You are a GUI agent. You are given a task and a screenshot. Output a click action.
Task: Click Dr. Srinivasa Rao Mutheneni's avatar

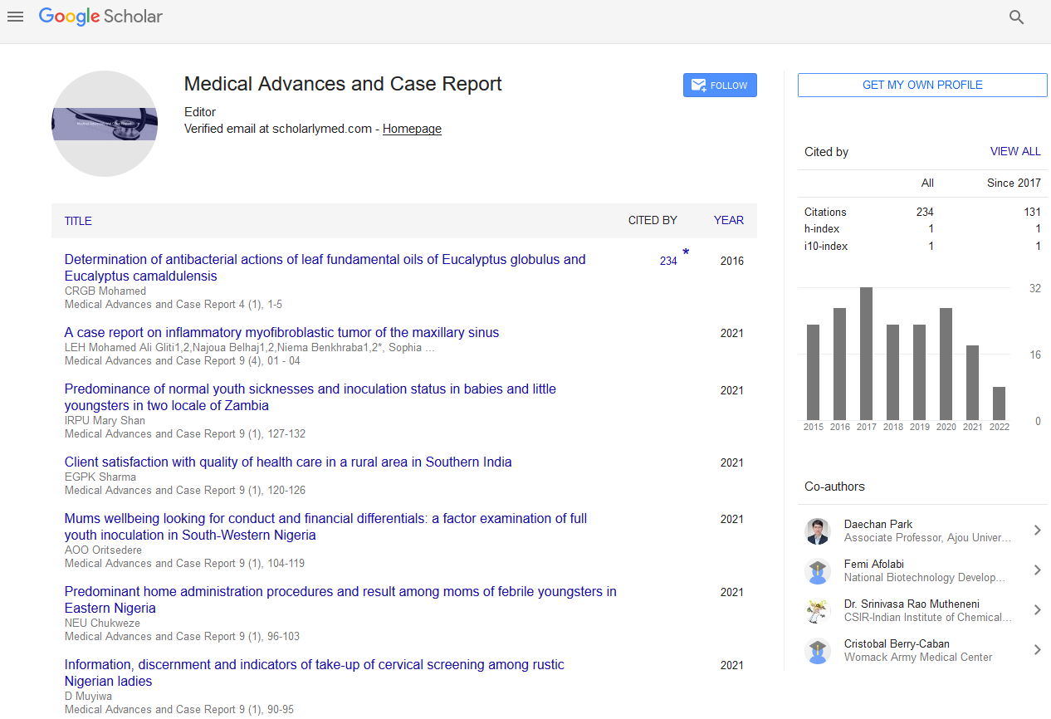click(818, 611)
